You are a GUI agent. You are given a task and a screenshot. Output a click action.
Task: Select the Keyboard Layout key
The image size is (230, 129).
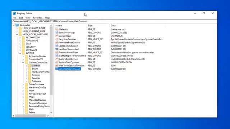[37, 94]
